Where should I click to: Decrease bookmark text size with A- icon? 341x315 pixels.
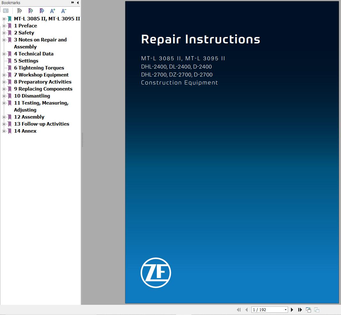[x=63, y=11]
